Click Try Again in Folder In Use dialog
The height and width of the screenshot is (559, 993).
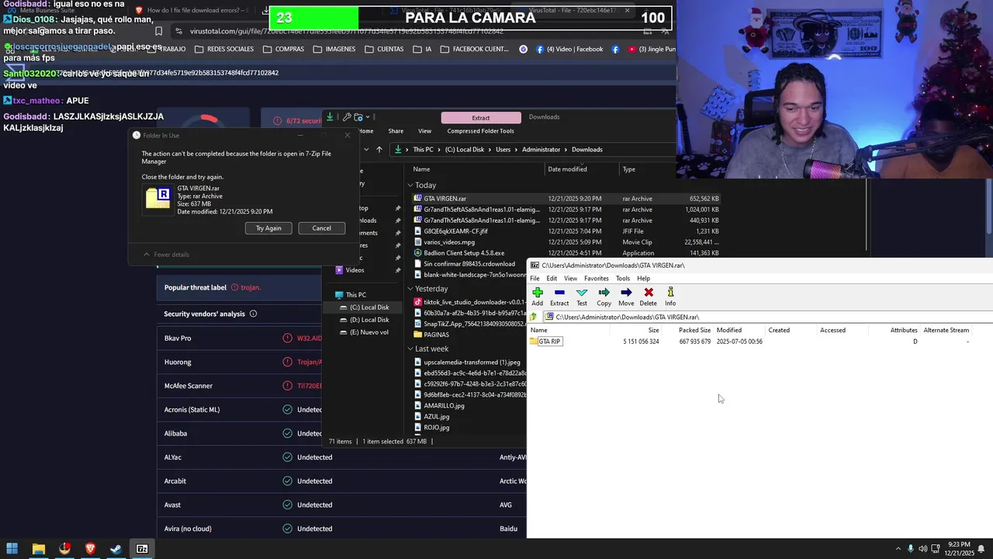click(x=268, y=228)
